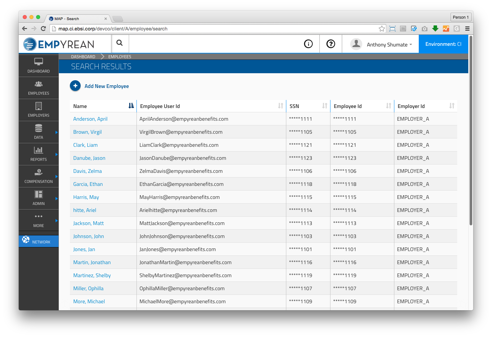The width and height of the screenshot is (492, 337).
Task: Click the Empyrean logo
Action: (x=59, y=44)
